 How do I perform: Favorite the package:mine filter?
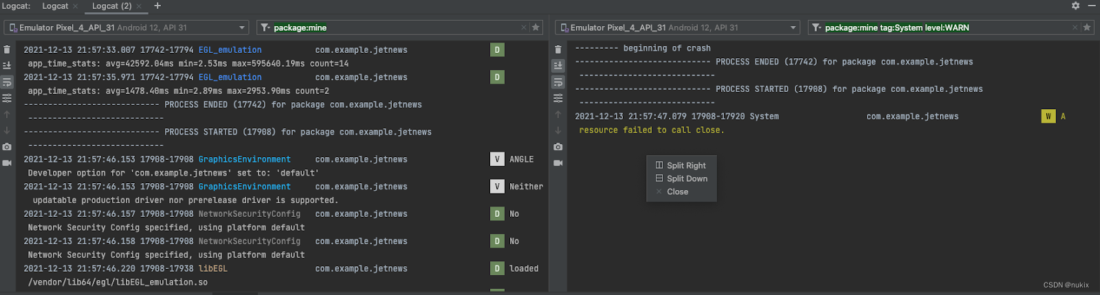[536, 27]
